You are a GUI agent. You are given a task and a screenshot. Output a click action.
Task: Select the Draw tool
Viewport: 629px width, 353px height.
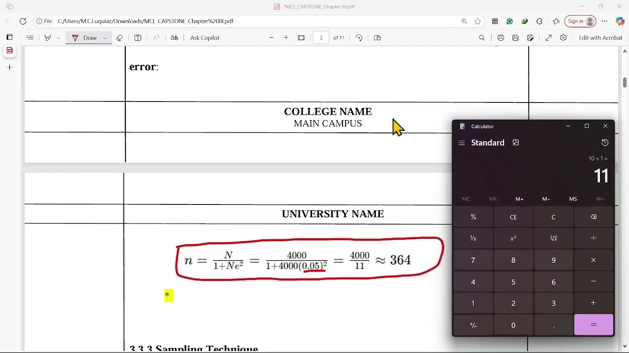pyautogui.click(x=86, y=38)
